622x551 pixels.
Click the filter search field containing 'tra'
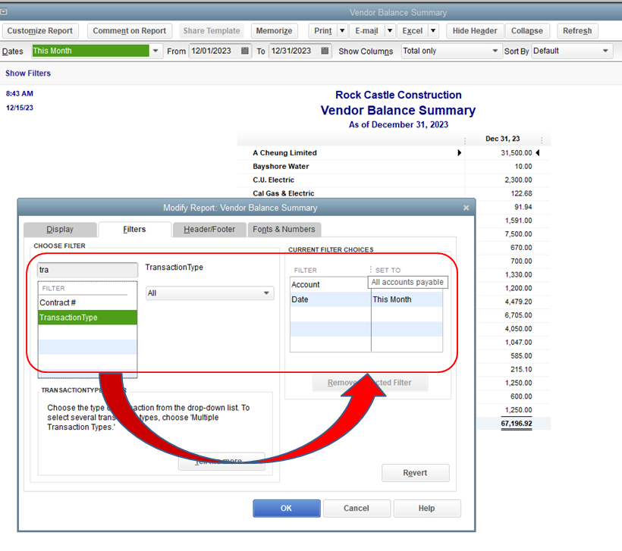pos(87,270)
